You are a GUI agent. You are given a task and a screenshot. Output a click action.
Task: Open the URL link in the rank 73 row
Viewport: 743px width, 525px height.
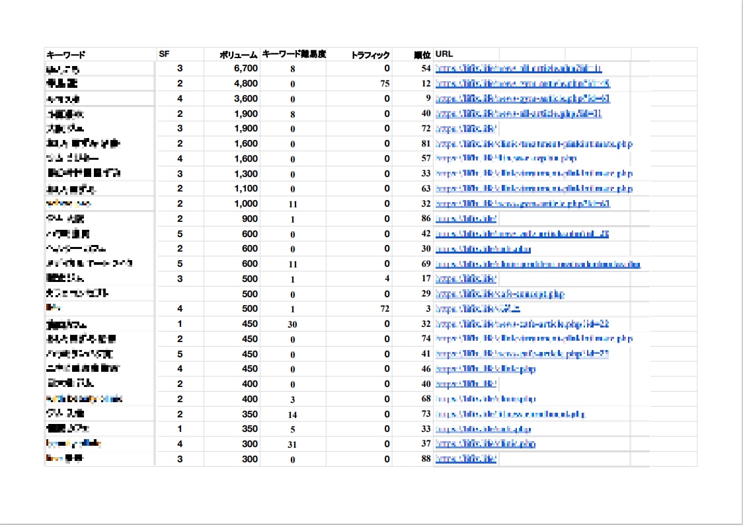(x=510, y=414)
